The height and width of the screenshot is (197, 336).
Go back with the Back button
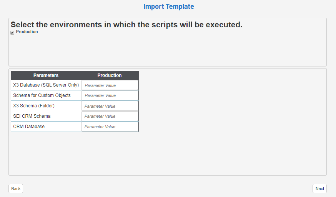(x=16, y=189)
